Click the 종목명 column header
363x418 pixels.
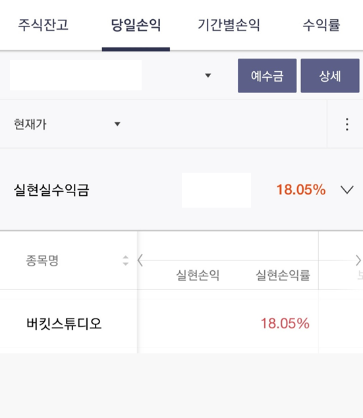click(42, 260)
